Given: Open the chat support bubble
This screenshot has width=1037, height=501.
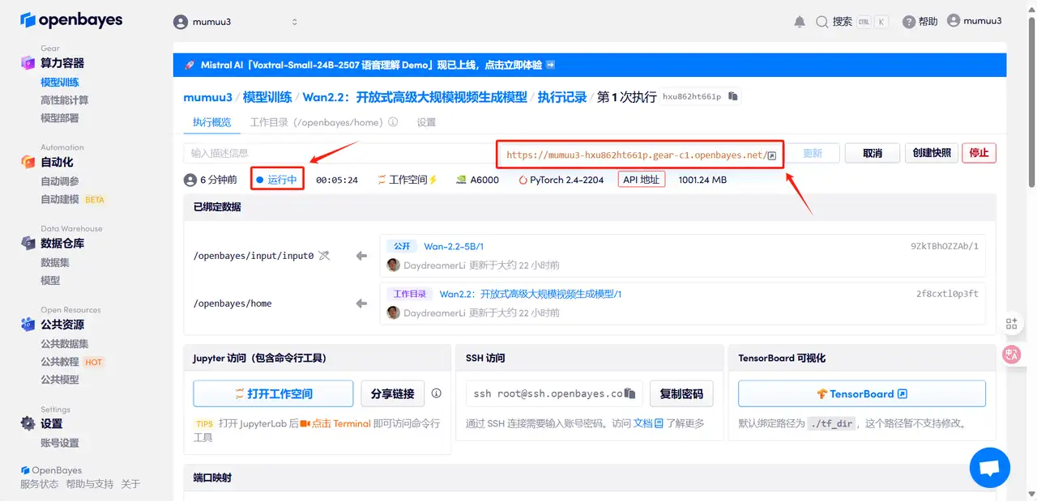Looking at the screenshot, I should click(x=989, y=467).
